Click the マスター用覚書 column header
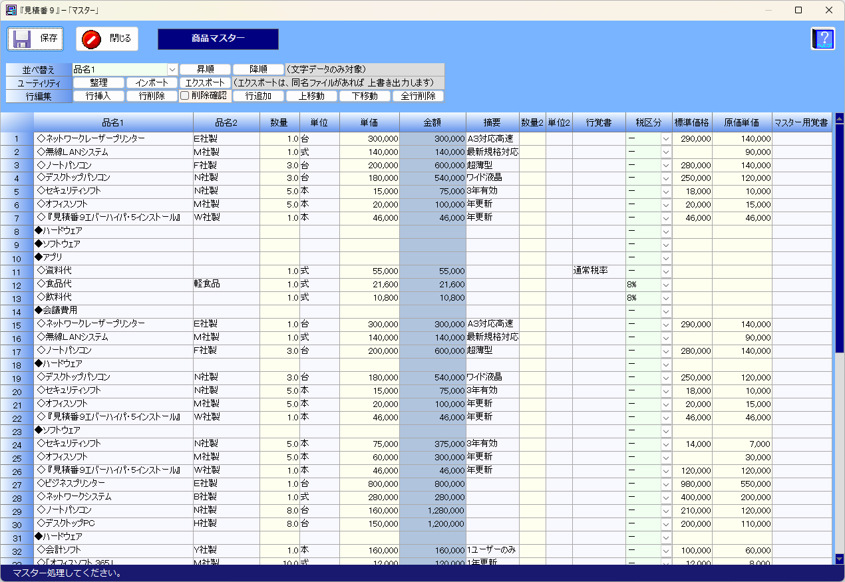The height and width of the screenshot is (582, 845). 802,122
